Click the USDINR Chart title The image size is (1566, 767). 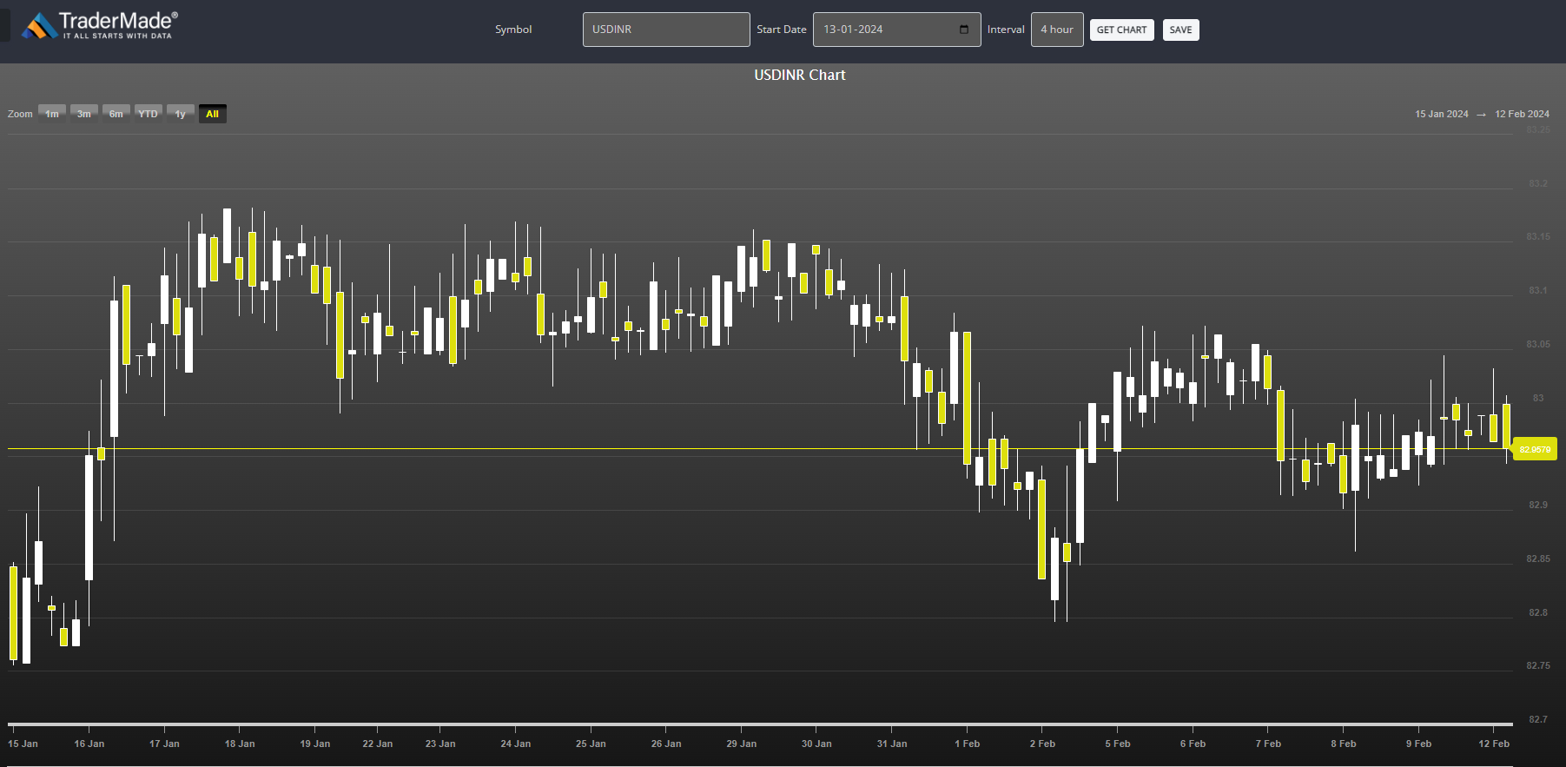(x=800, y=75)
